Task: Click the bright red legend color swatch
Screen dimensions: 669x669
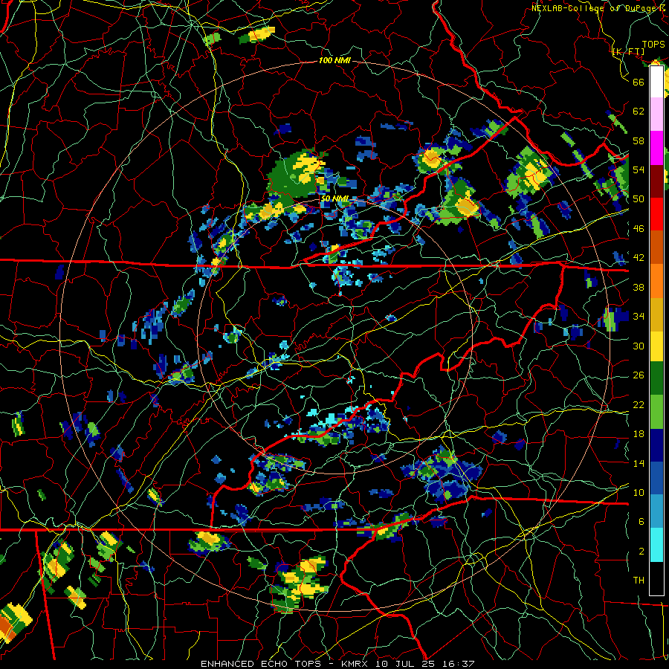Action: coord(656,214)
